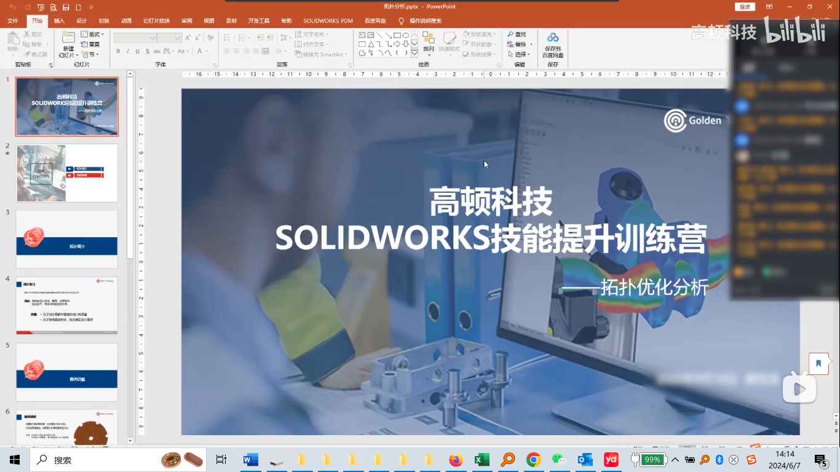Expand the Select (选择) dropdown
The width and height of the screenshot is (840, 472).
point(520,54)
